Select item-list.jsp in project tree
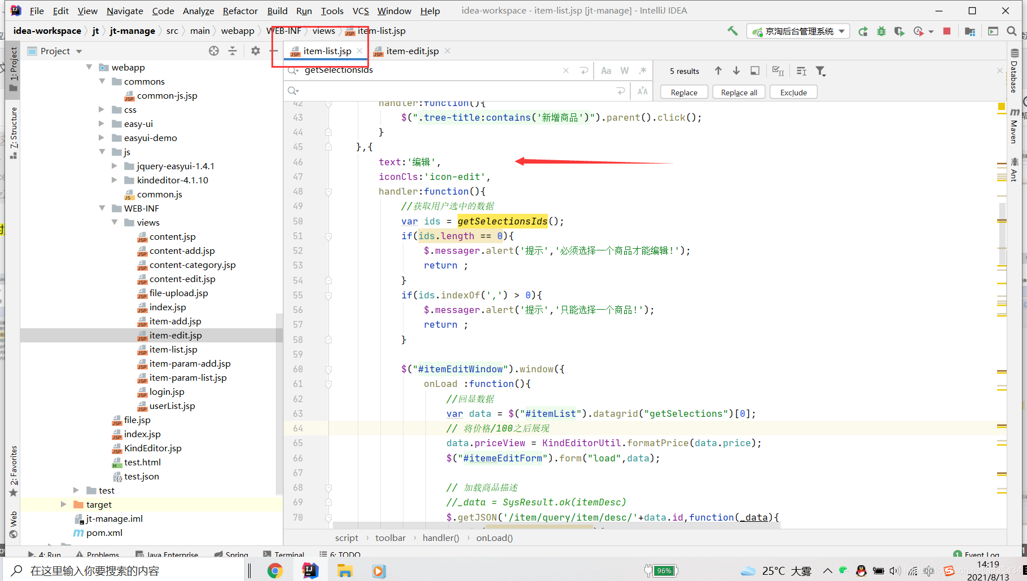1027x581 pixels. tap(173, 349)
